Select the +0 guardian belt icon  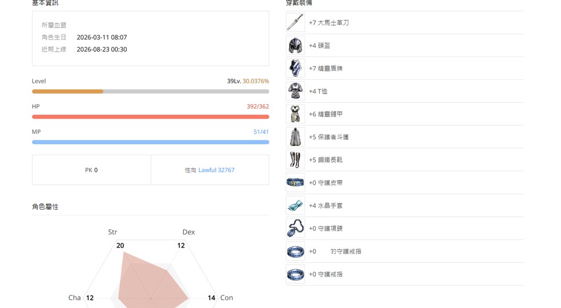(295, 183)
